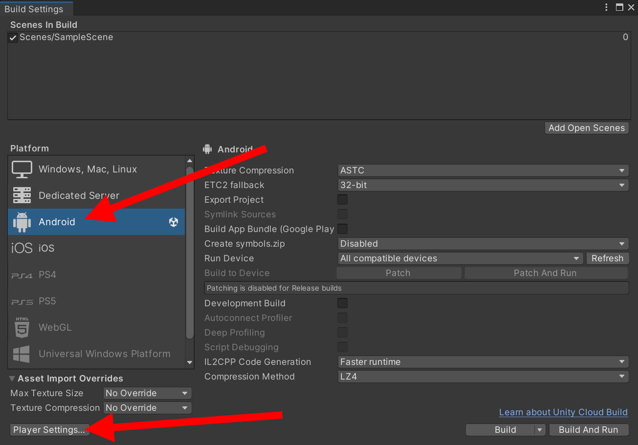Maximize the Build Settings window
This screenshot has width=638, height=445.
619,7
